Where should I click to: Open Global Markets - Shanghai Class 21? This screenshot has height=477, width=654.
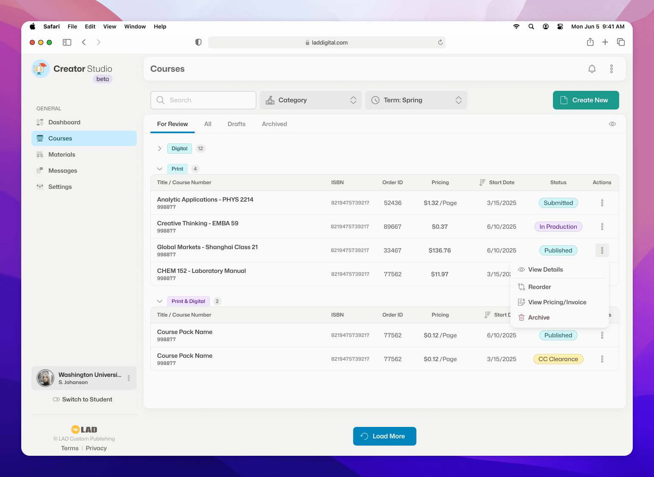[207, 247]
